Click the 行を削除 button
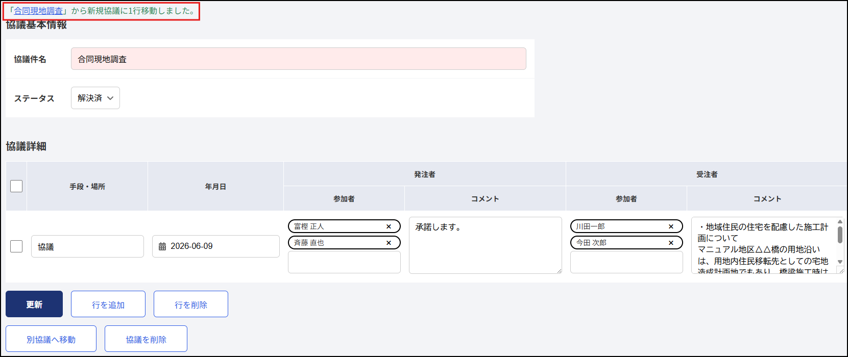 tap(191, 304)
